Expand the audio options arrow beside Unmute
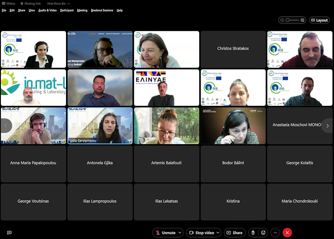Viewport: 334px width, 239px height. tap(180, 233)
